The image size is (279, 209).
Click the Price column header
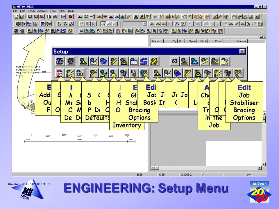[x=215, y=41]
